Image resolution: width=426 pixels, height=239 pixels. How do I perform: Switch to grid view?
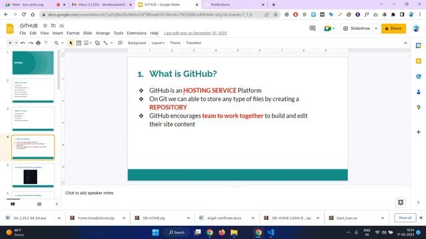coord(39,204)
